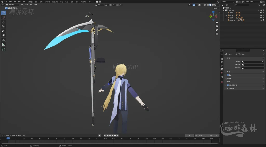Toggle the Collection exclude checkbox
Viewport: 266px width, 147px height.
[258, 10]
